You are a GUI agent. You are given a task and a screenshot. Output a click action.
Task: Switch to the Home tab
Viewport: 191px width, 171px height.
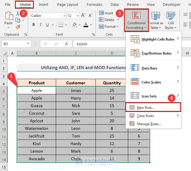click(25, 4)
